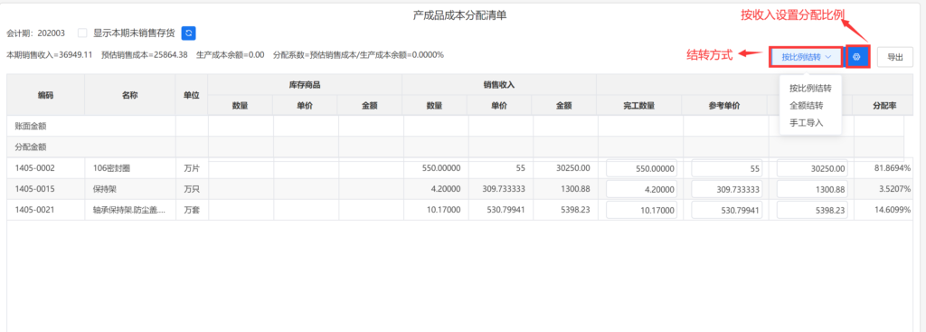
Task: Click allocation rate 3.5207%
Action: pyautogui.click(x=894, y=189)
